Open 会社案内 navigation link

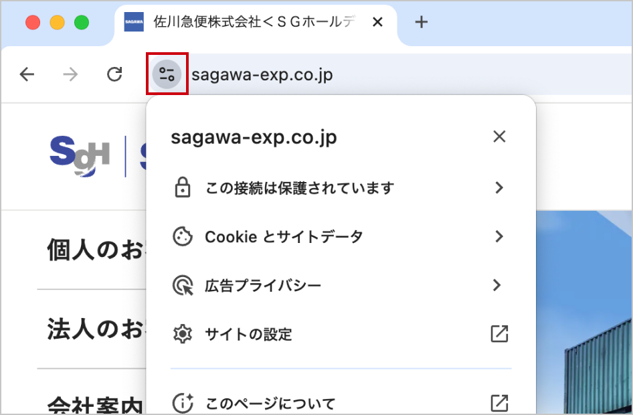pos(96,404)
